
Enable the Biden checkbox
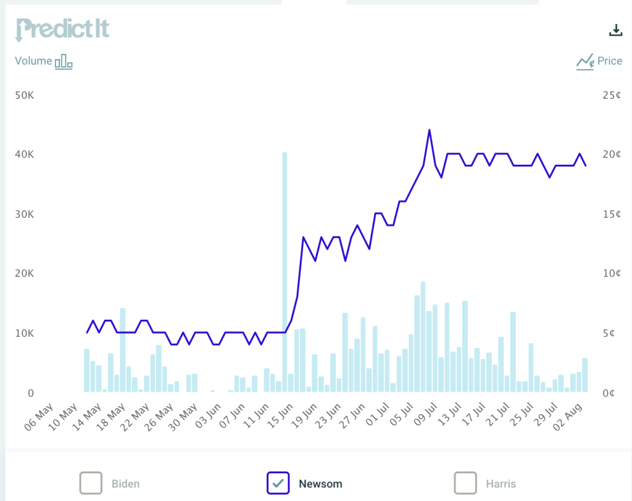[x=91, y=483]
